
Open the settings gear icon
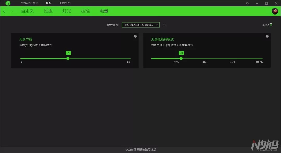(247, 3)
